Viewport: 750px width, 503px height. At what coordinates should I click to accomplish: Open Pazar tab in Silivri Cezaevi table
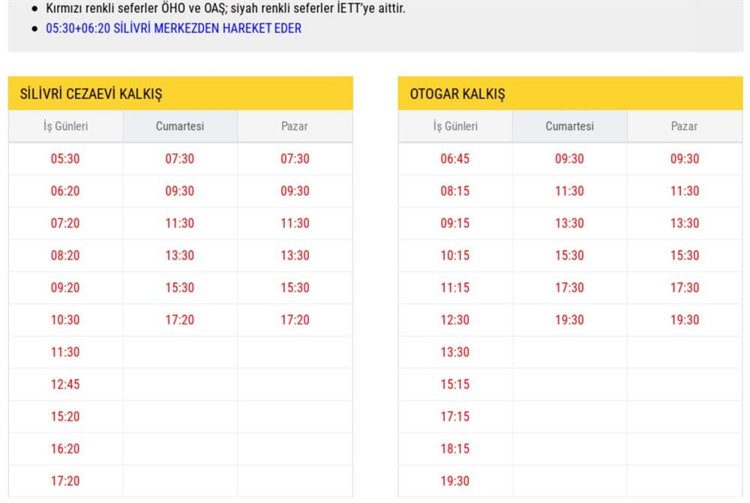[x=295, y=126]
